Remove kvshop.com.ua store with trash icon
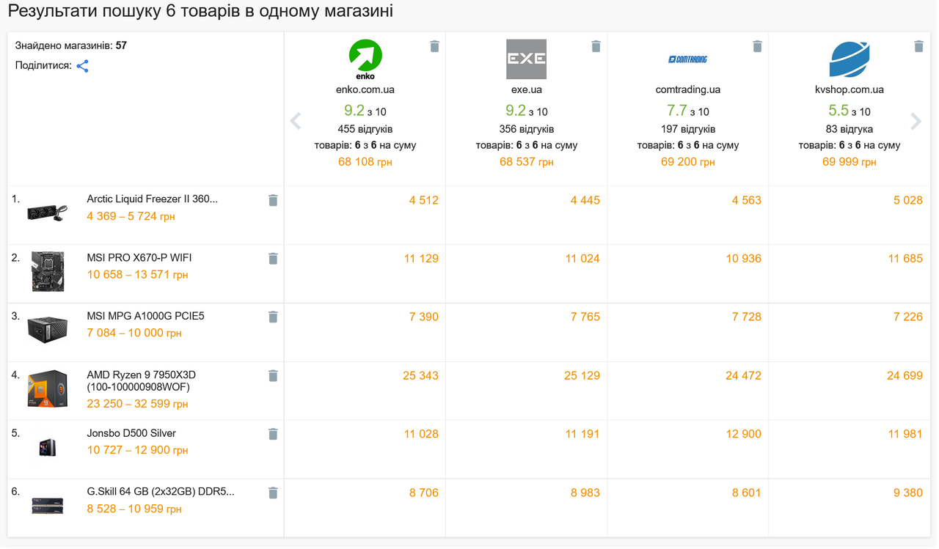 pos(918,46)
